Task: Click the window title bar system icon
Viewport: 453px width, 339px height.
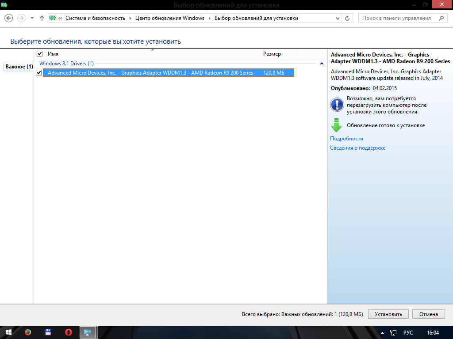Action: [x=4, y=5]
